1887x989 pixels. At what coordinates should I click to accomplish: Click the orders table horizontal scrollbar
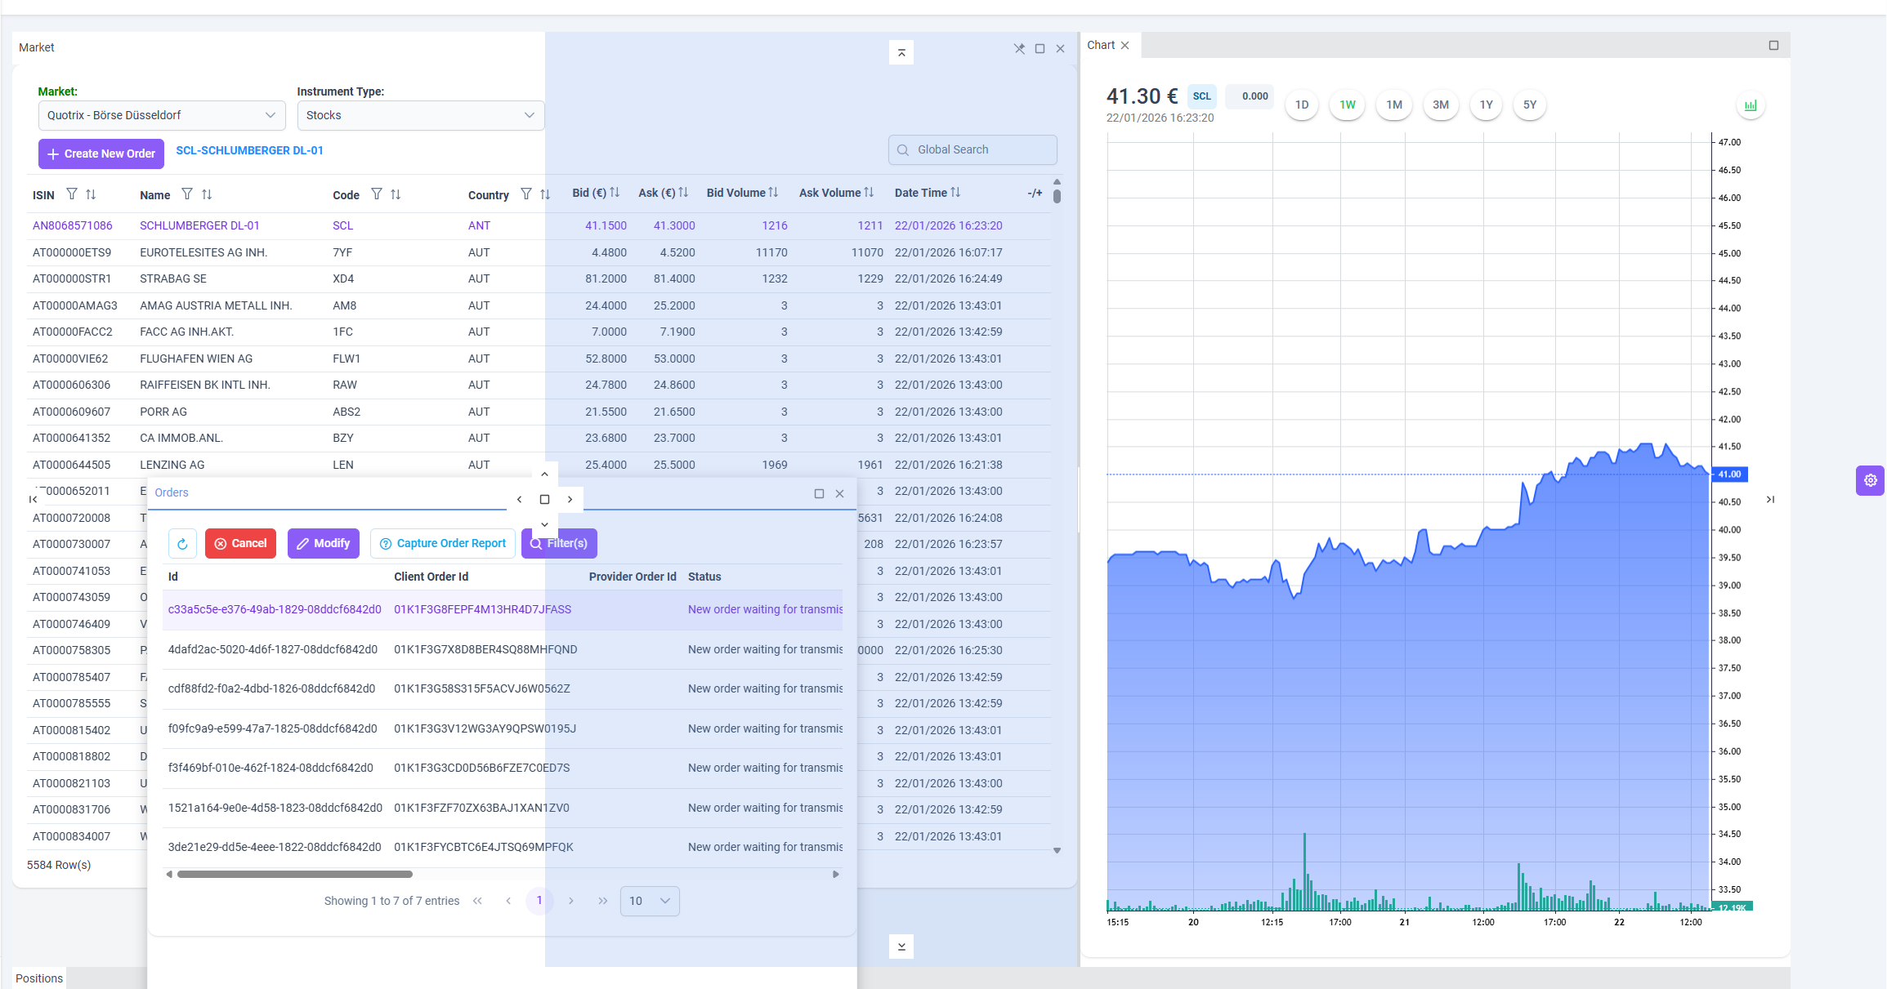[x=295, y=875]
